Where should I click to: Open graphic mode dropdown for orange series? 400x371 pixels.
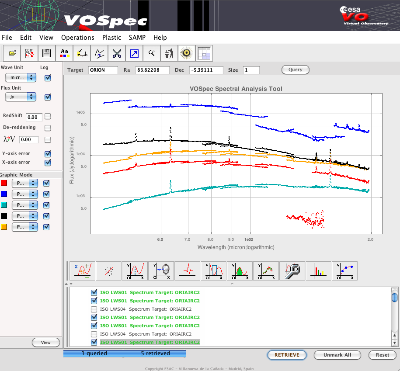[x=25, y=227]
